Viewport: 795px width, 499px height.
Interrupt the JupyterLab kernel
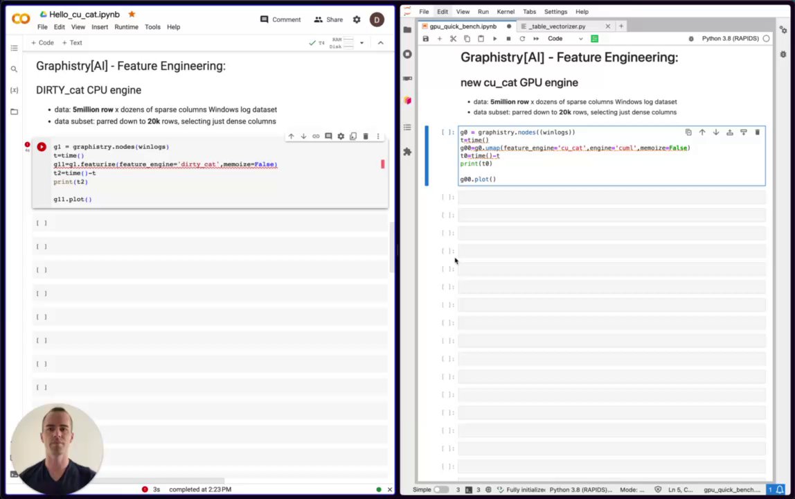[x=508, y=39]
